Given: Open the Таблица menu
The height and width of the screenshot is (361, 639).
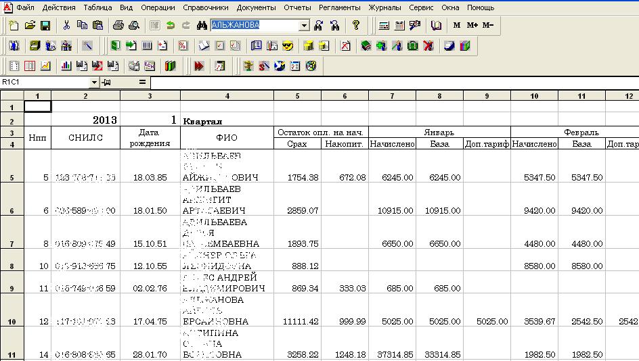Looking at the screenshot, I should (97, 7).
